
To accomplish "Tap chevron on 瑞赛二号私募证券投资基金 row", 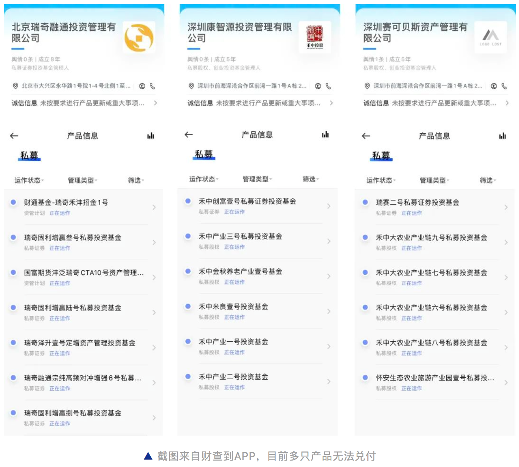I will tap(506, 207).
